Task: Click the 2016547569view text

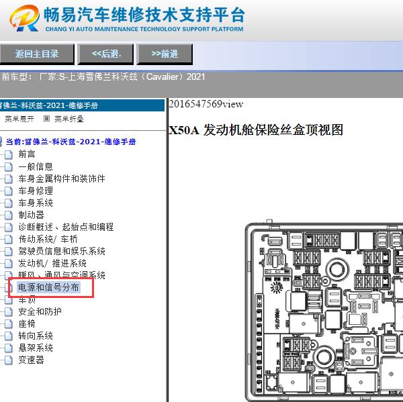Action: [206, 104]
